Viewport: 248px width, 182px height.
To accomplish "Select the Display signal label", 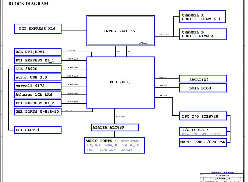I will point(72,50).
